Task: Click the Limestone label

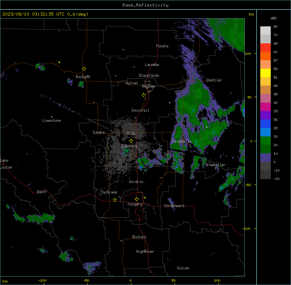Action: pyautogui.click(x=52, y=120)
